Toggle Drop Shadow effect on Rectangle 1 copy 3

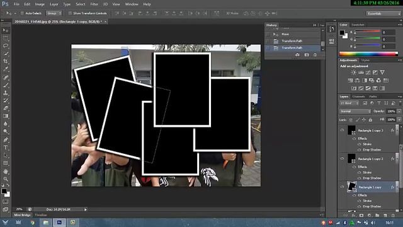pos(360,149)
